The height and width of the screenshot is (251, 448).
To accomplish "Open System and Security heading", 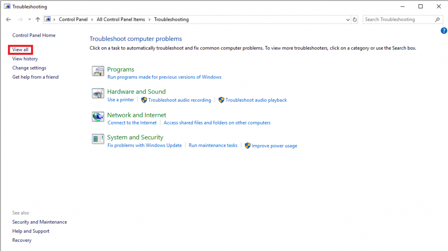I will [x=135, y=138].
